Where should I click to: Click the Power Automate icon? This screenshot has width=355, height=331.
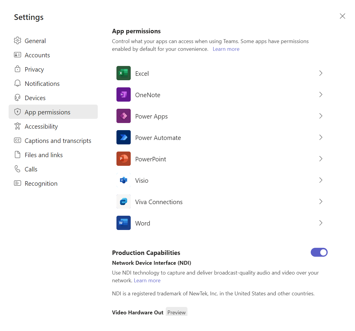tap(123, 137)
